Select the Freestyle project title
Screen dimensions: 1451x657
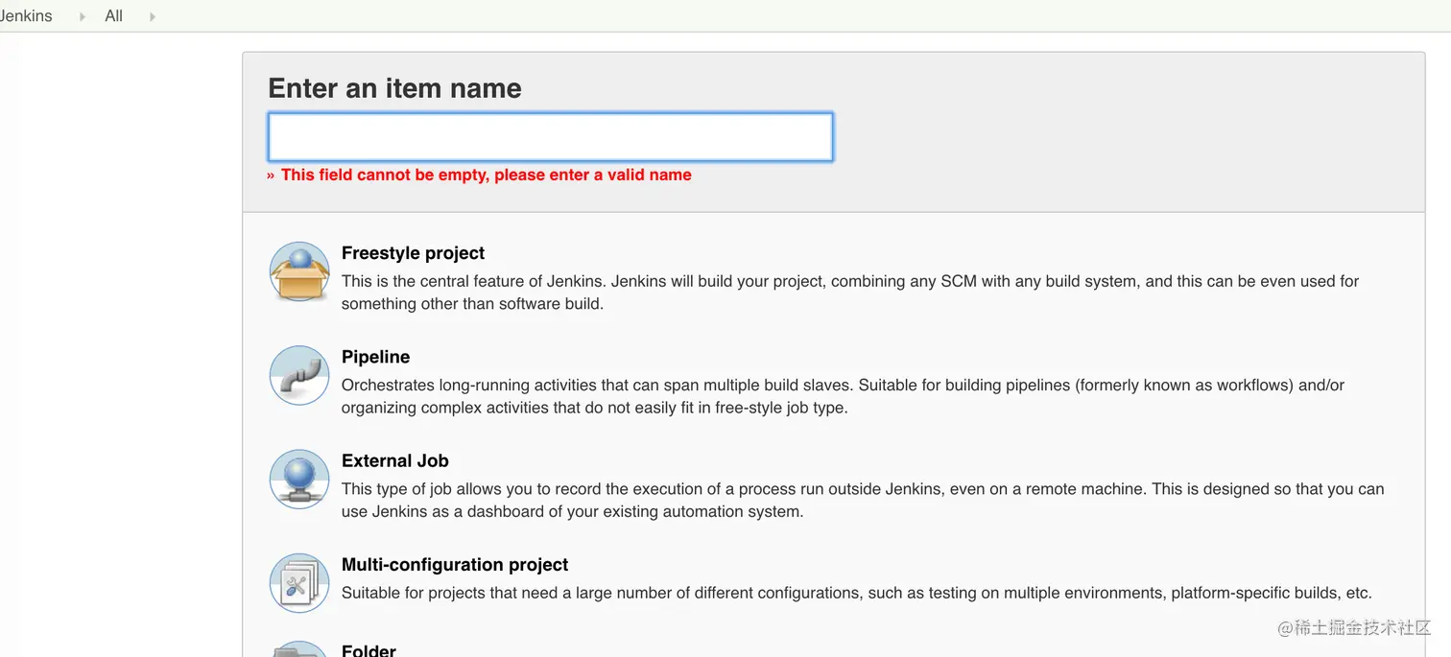[x=413, y=253]
